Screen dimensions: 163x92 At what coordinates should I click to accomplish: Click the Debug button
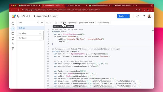tap(73, 22)
